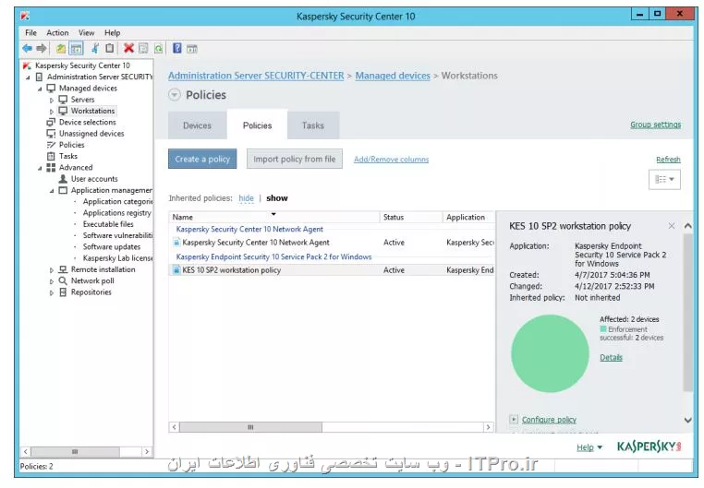Expand the Repositories tree node
This screenshot has width=704, height=488.
(51, 293)
